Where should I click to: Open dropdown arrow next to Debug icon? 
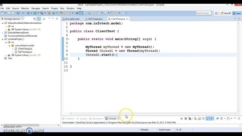[x=31, y=13]
